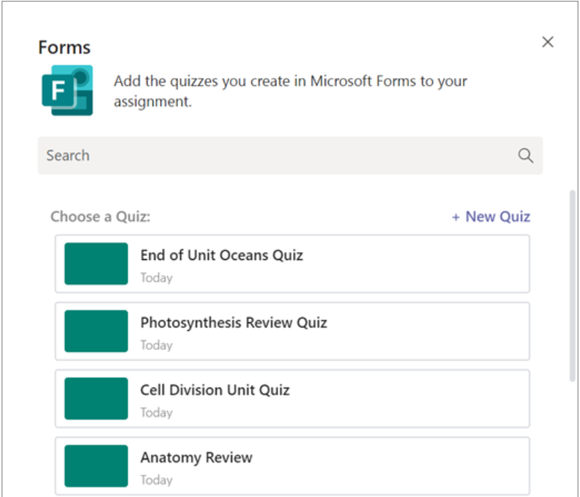Click the Today label under Photosynthesis Review Quiz

point(155,345)
